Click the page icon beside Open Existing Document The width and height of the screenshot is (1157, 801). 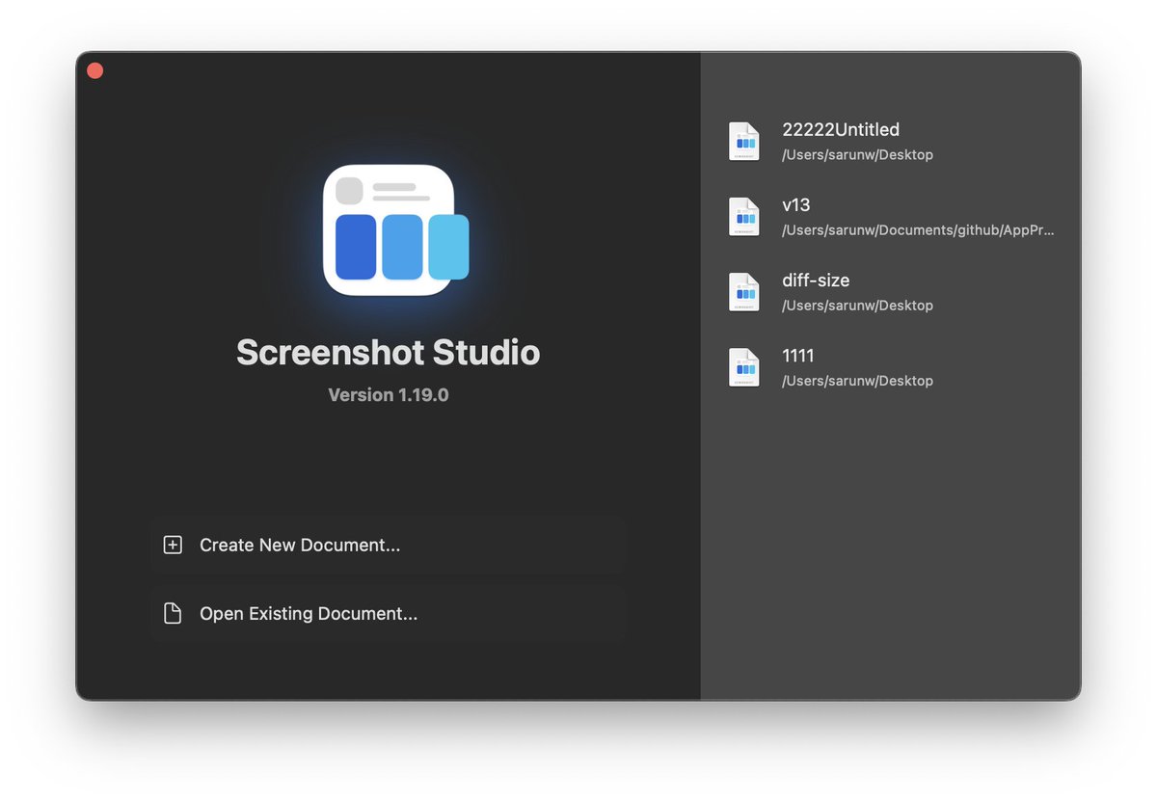click(x=173, y=613)
